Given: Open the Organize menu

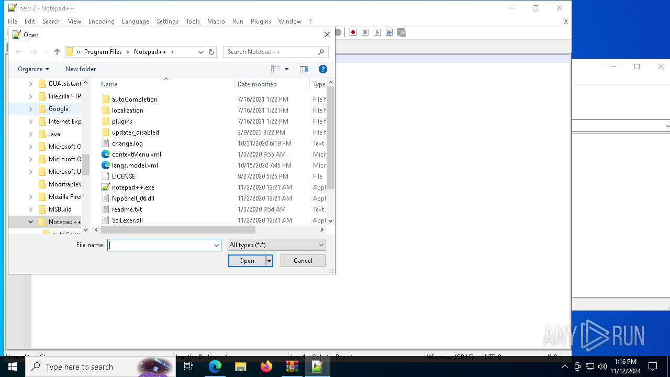Looking at the screenshot, I should (x=33, y=69).
